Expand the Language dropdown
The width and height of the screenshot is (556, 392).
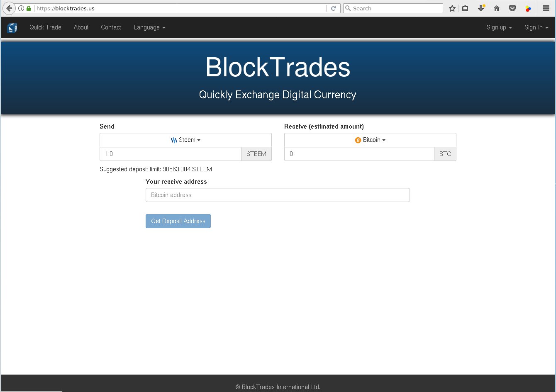point(149,27)
